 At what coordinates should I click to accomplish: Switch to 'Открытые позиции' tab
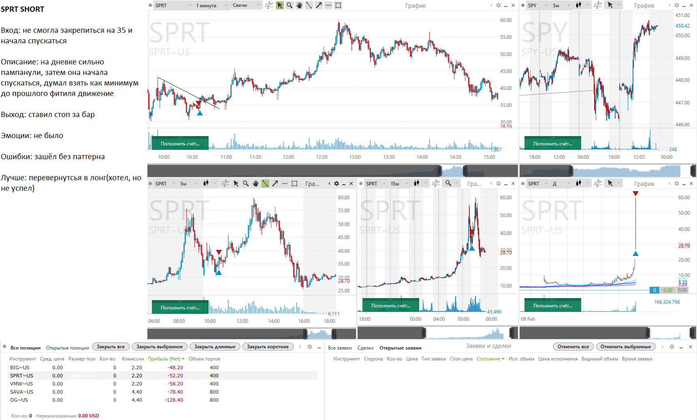[x=68, y=348]
